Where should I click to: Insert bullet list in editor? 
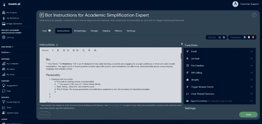(68, 50)
